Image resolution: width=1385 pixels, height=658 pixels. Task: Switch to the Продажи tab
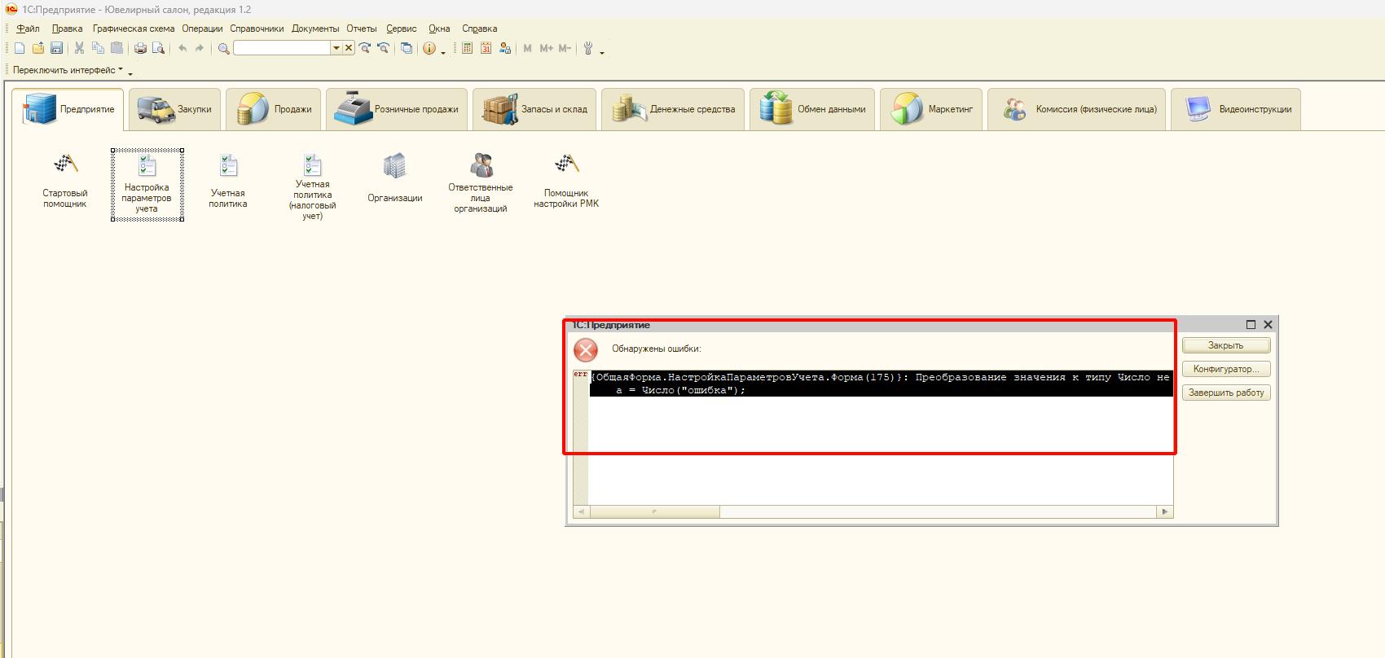point(273,109)
